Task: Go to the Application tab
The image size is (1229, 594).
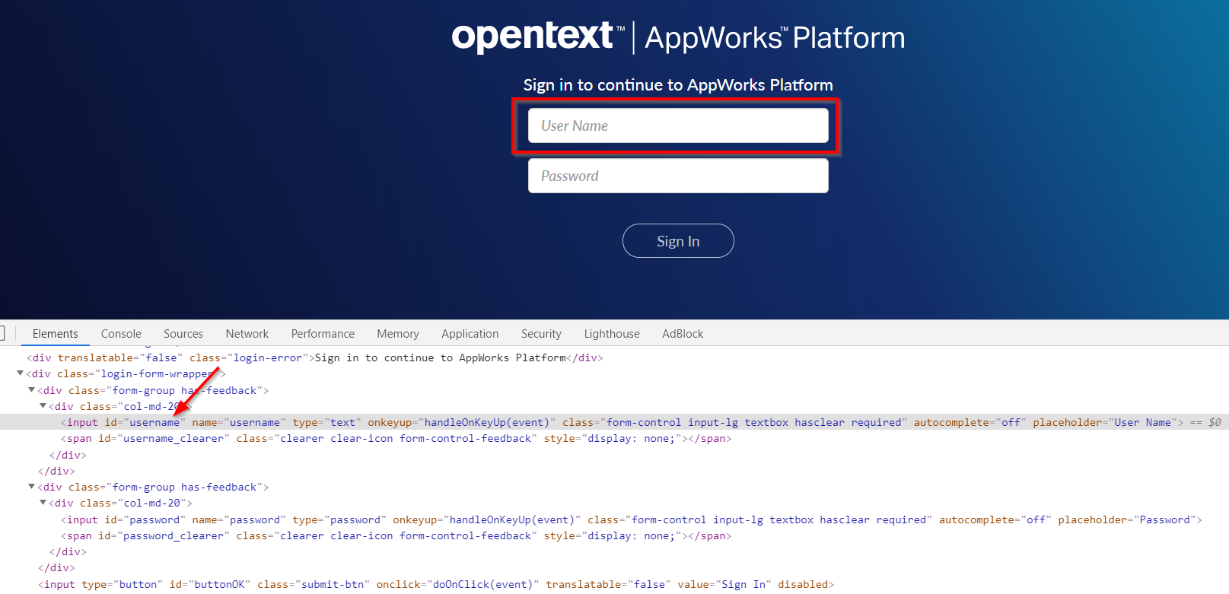Action: click(x=470, y=334)
